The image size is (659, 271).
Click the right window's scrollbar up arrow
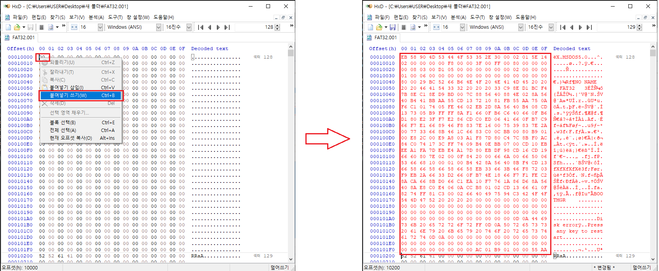coord(653,47)
